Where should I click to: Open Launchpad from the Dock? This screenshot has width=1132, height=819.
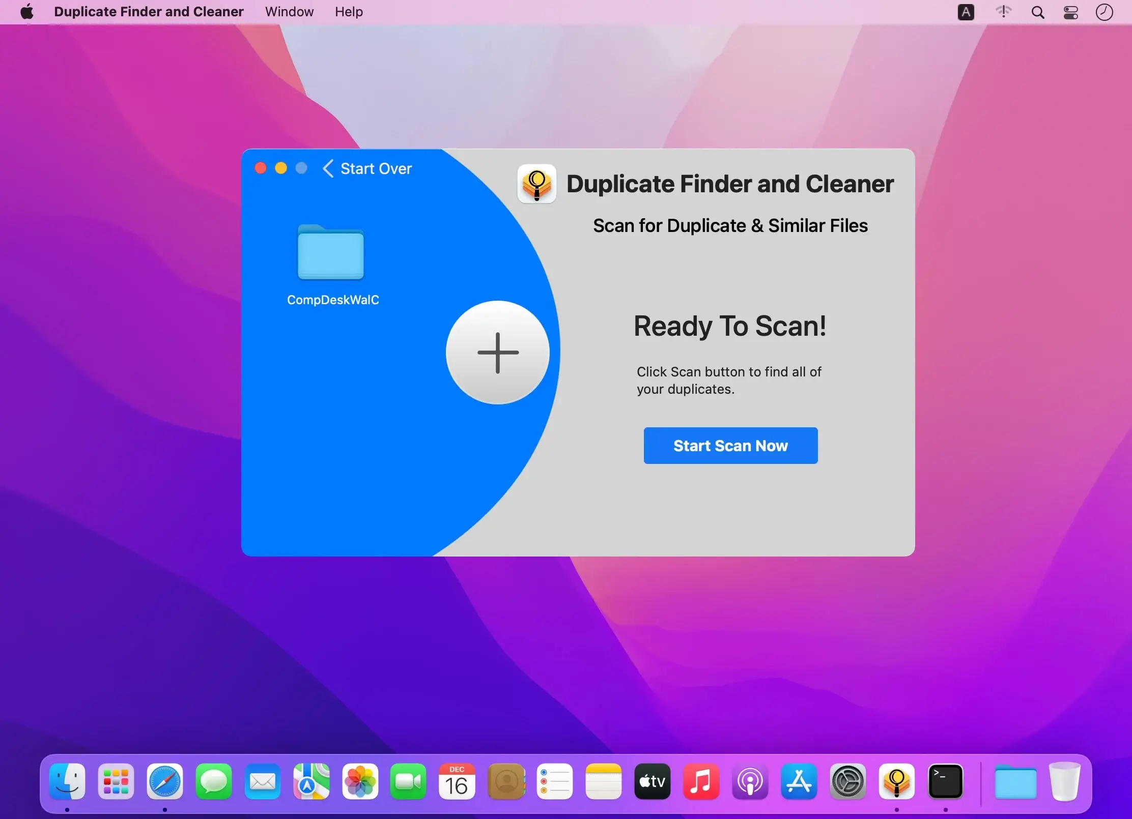pyautogui.click(x=116, y=781)
